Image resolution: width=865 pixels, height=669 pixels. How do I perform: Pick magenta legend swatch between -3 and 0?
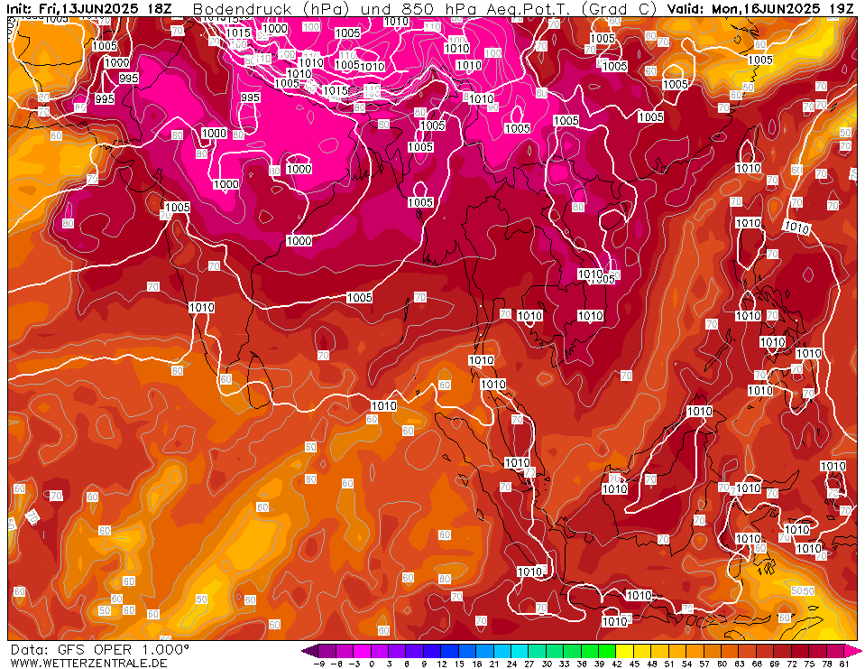click(362, 651)
